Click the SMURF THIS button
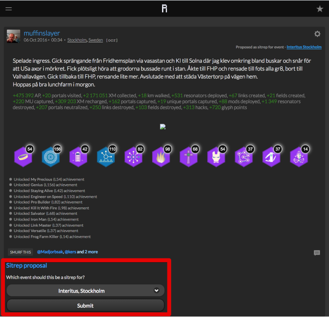Image resolution: width=329 pixels, height=317 pixels. [x=20, y=252]
